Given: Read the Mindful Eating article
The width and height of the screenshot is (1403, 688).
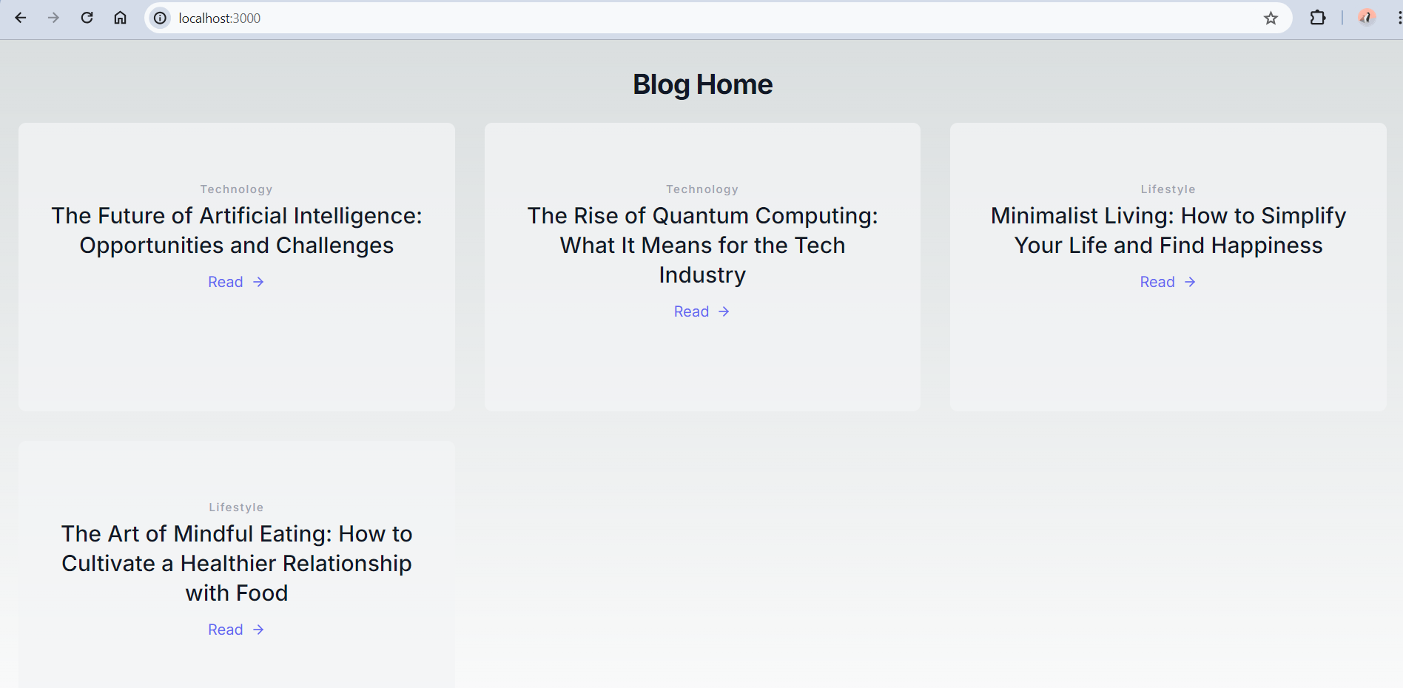Looking at the screenshot, I should coord(236,630).
